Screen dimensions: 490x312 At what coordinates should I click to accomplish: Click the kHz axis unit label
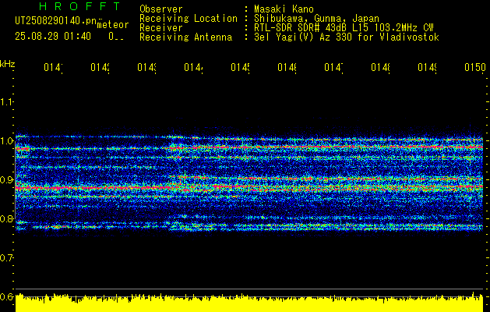coord(7,64)
